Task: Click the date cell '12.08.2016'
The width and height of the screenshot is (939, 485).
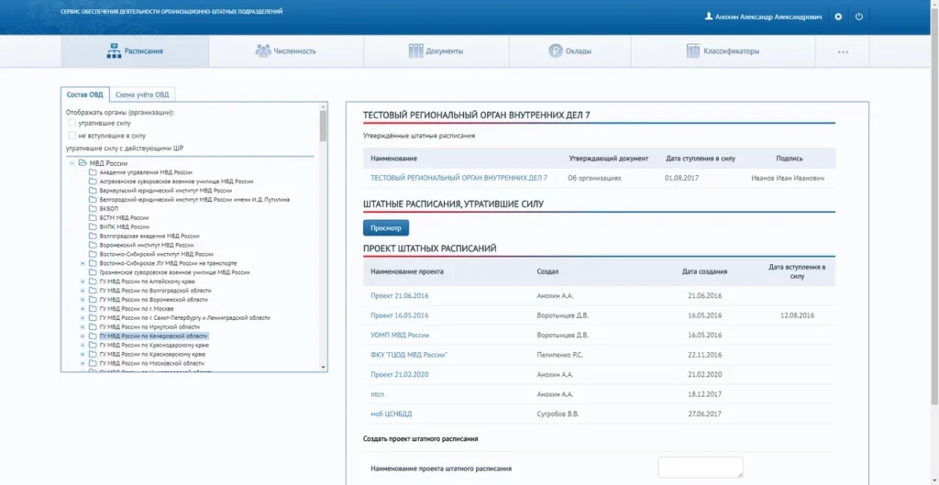Action: pyautogui.click(x=797, y=315)
